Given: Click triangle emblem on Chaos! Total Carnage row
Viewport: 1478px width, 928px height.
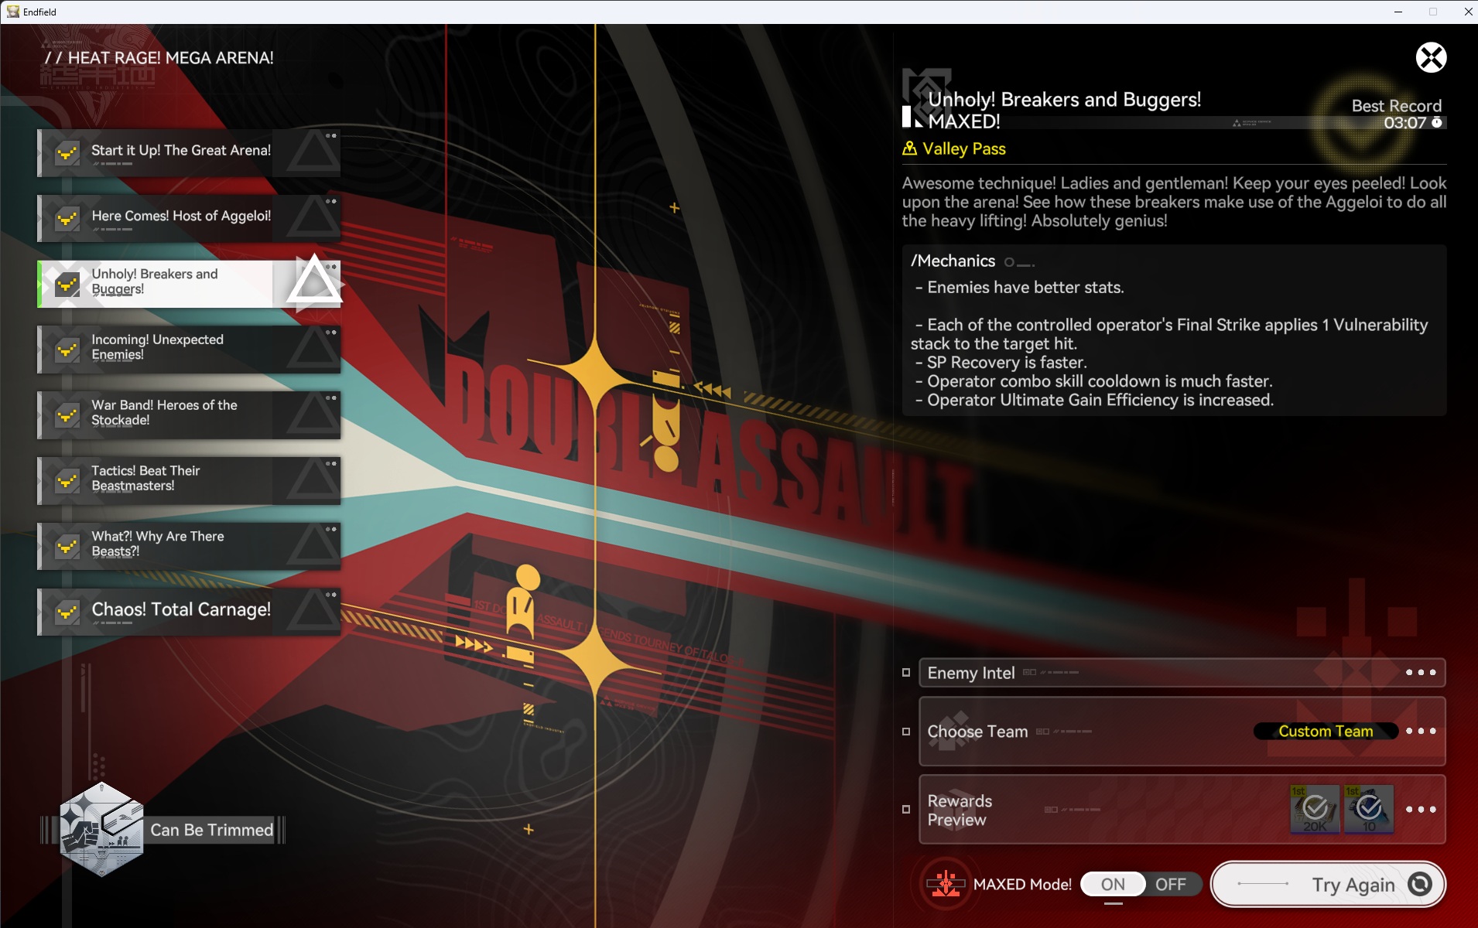Looking at the screenshot, I should [x=313, y=612].
